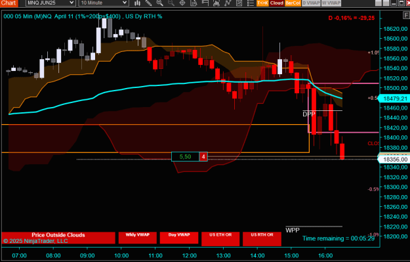Image resolution: width=410 pixels, height=262 pixels.
Task: Click the DPP pivot label
Action: point(309,114)
